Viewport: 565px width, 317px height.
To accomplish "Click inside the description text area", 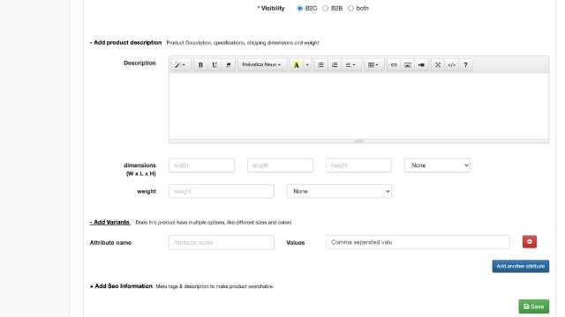I will (x=359, y=106).
